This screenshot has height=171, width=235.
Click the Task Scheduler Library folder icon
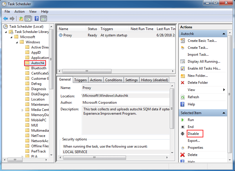11,32
